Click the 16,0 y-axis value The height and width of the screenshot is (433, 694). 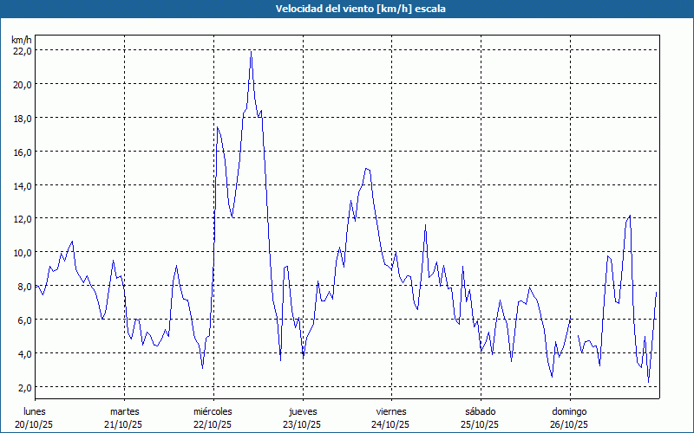coord(22,152)
